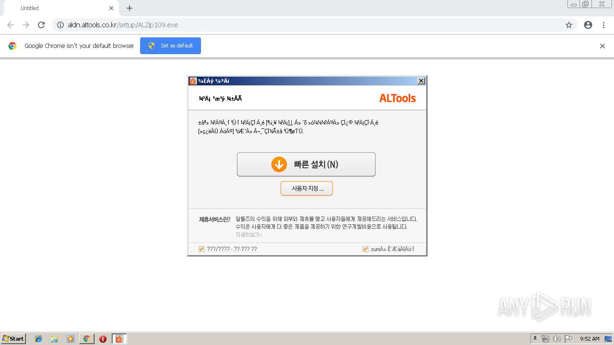614x345 pixels.
Task: Go forward in Chrome
Action: (x=26, y=25)
